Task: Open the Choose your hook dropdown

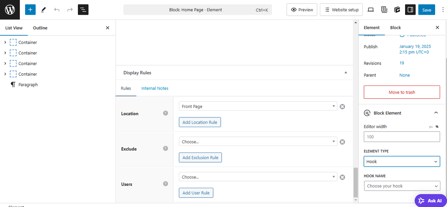Action: (x=402, y=186)
